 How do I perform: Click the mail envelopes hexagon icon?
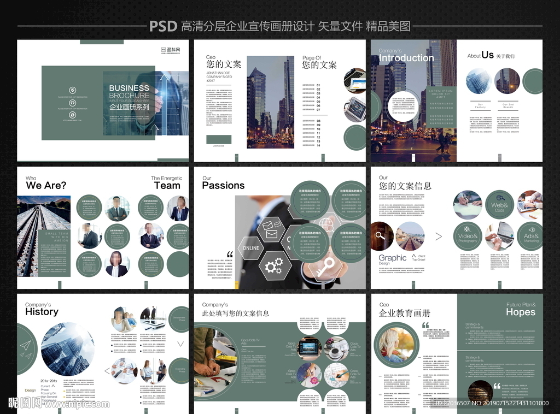271,229
